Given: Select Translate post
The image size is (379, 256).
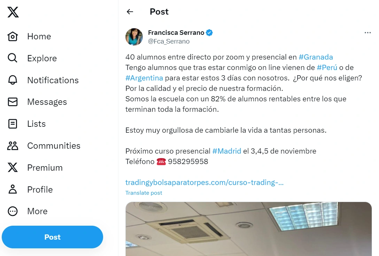Looking at the screenshot, I should pyautogui.click(x=144, y=193).
